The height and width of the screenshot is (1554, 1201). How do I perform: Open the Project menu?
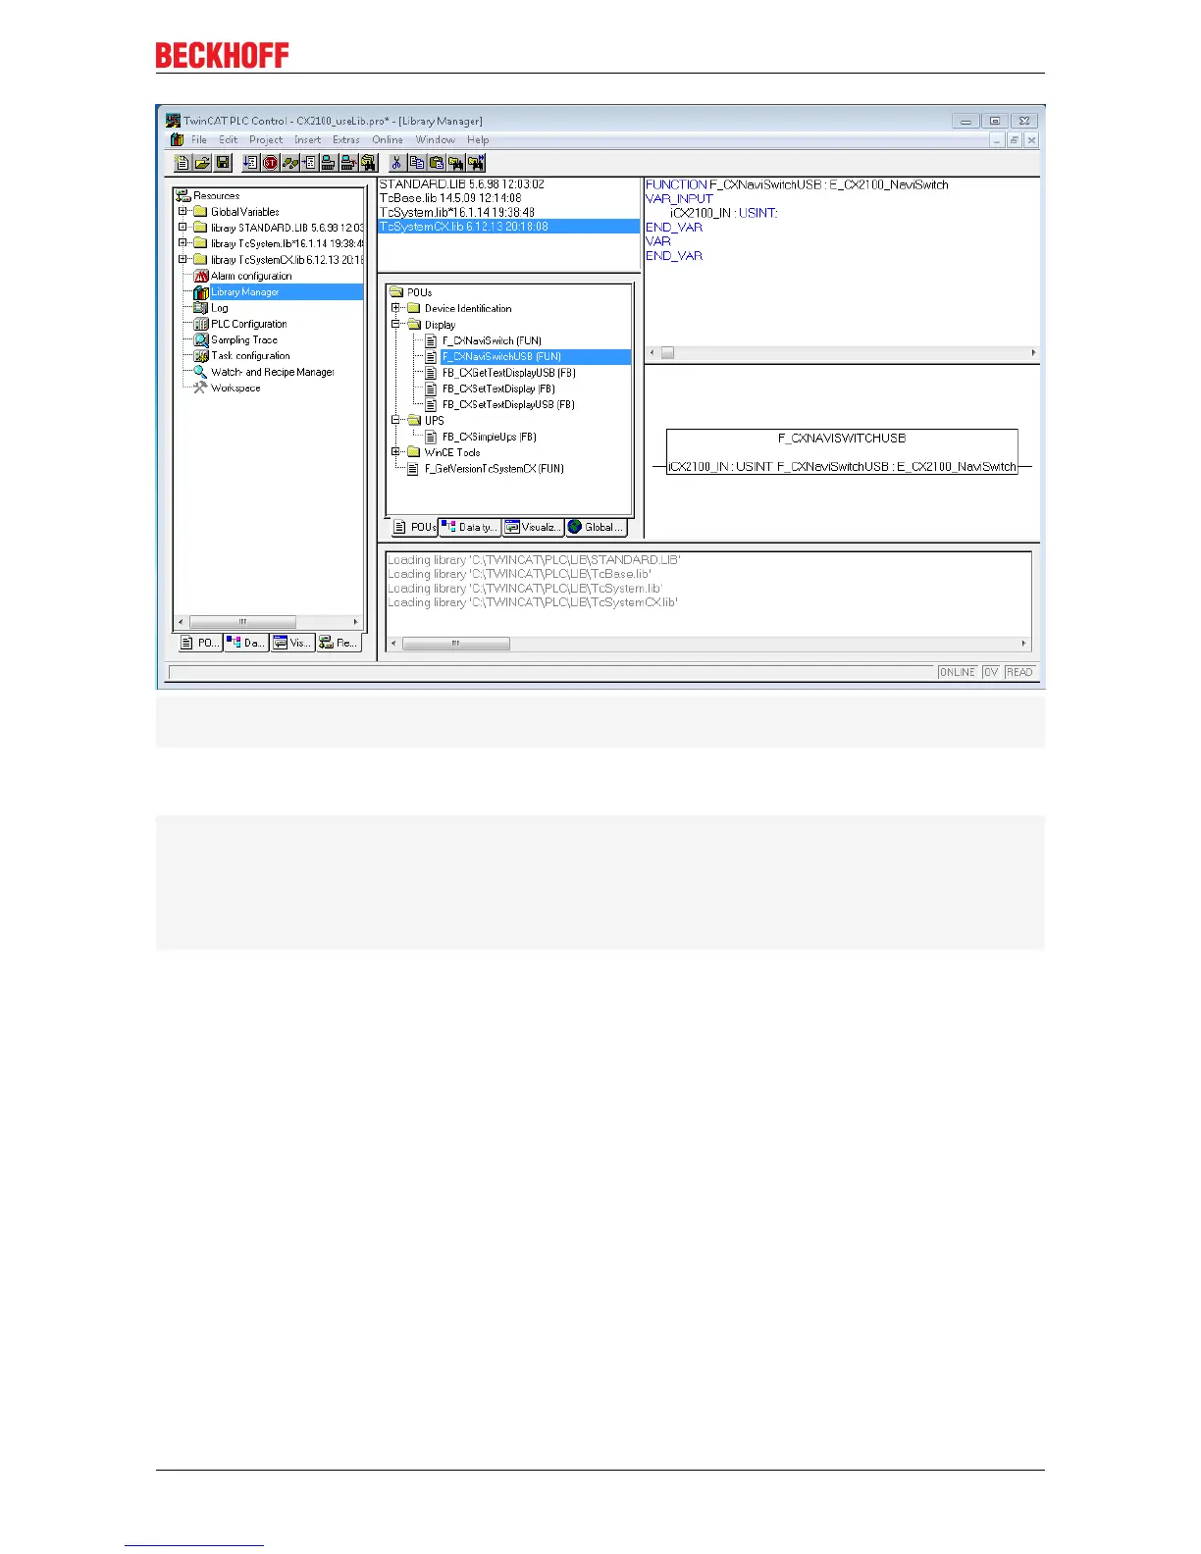pyautogui.click(x=266, y=140)
